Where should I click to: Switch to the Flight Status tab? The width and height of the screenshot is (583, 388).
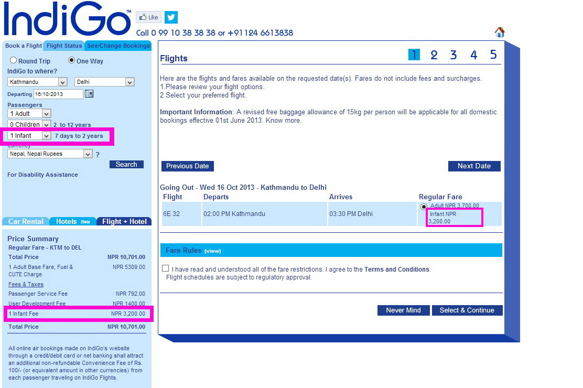click(64, 46)
